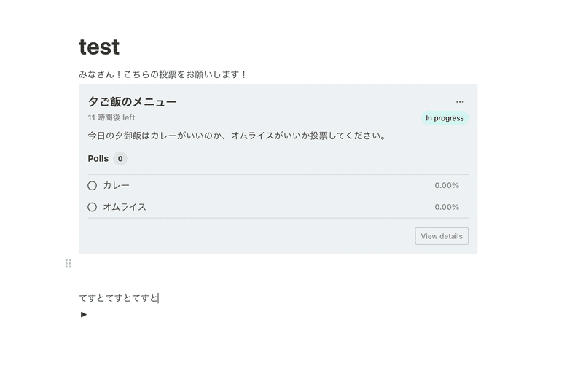Screen dimensions: 583x371
Task: Select the オムライス radio option
Action: click(x=93, y=207)
